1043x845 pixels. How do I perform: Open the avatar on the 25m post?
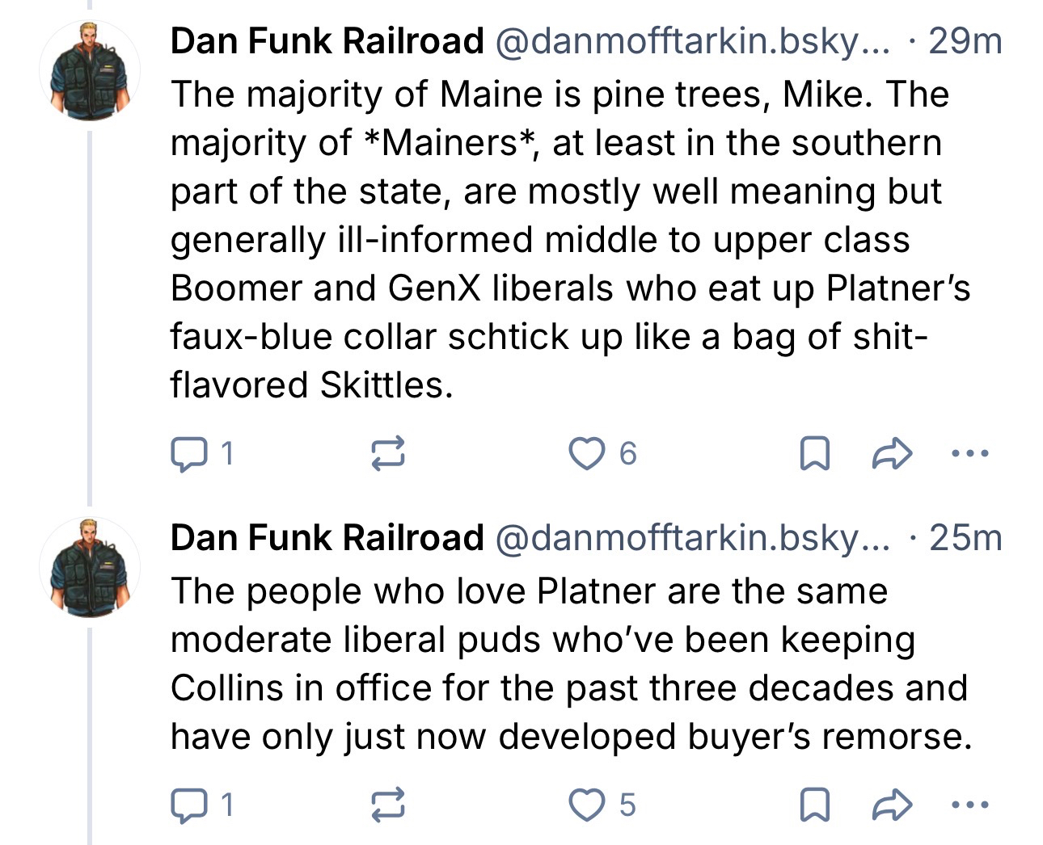[90, 566]
